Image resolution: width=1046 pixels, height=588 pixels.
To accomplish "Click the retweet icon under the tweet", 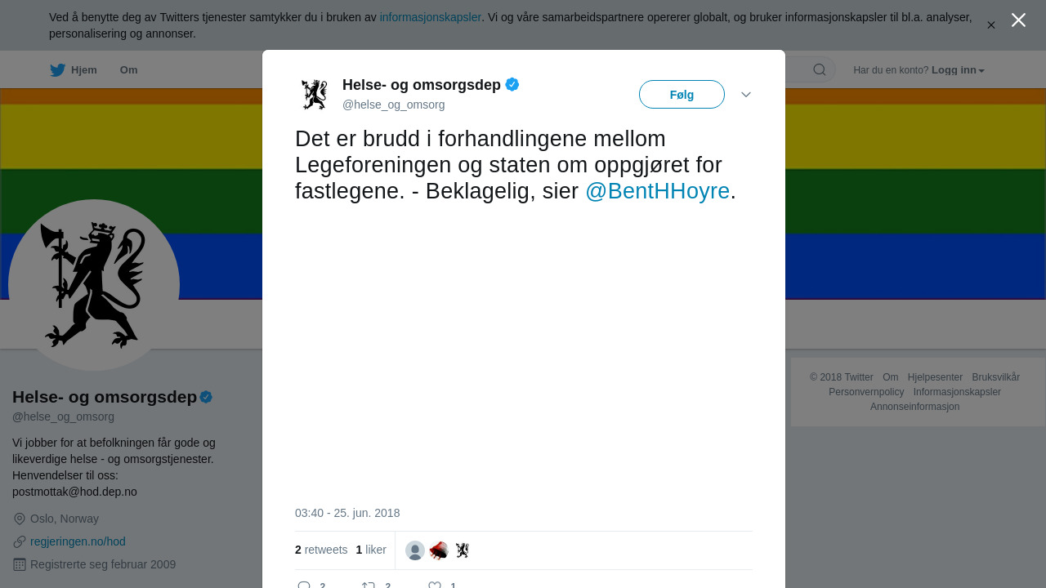I will coord(369,585).
